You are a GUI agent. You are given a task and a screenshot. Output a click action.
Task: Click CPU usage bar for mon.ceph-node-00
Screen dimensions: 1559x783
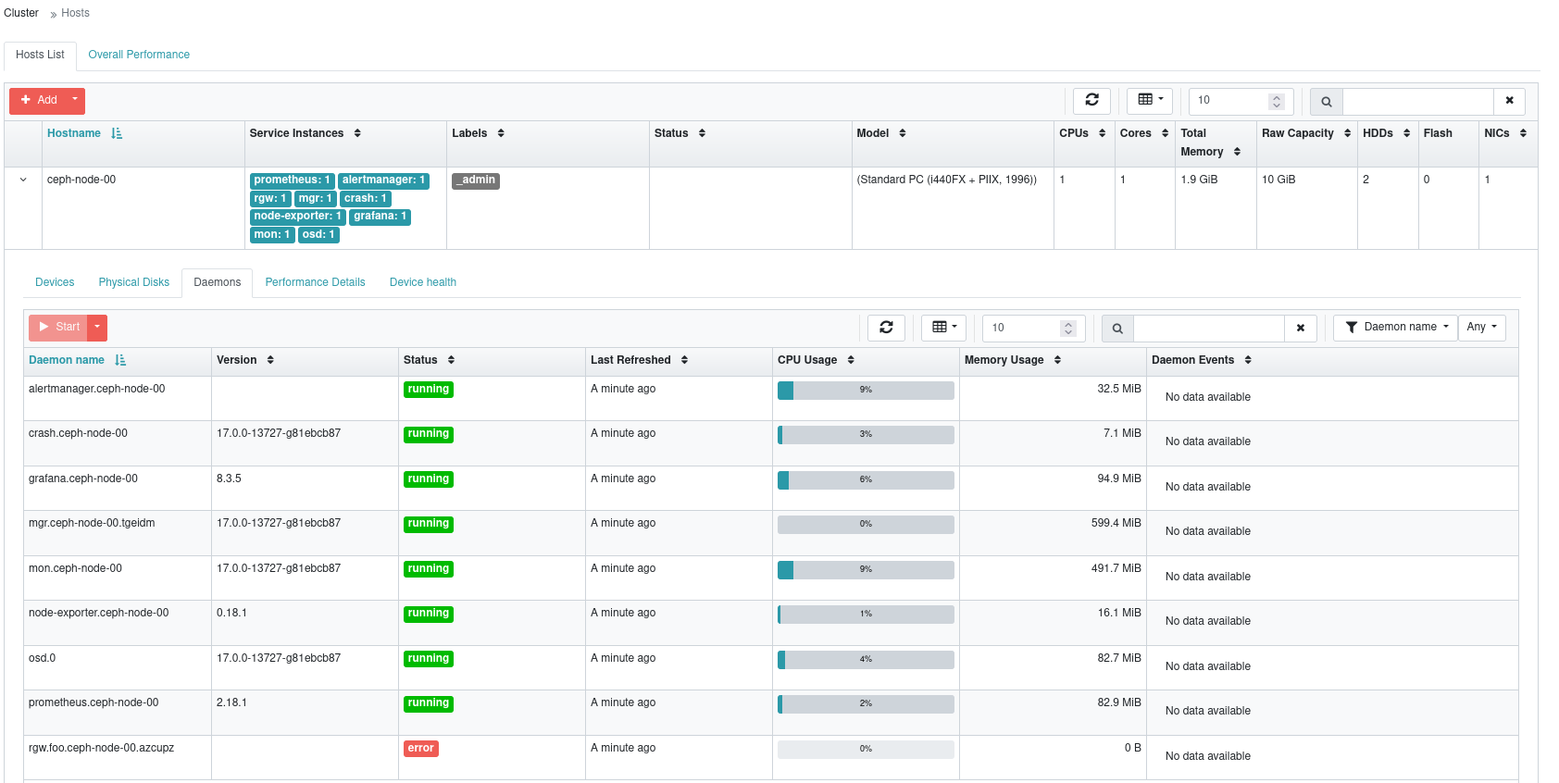pyautogui.click(x=866, y=570)
